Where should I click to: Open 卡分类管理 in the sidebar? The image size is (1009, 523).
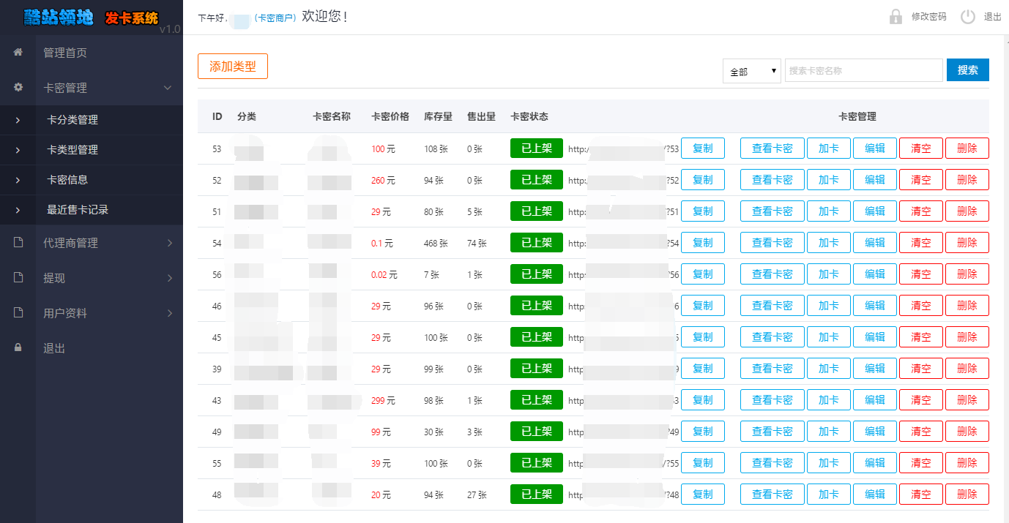point(72,120)
